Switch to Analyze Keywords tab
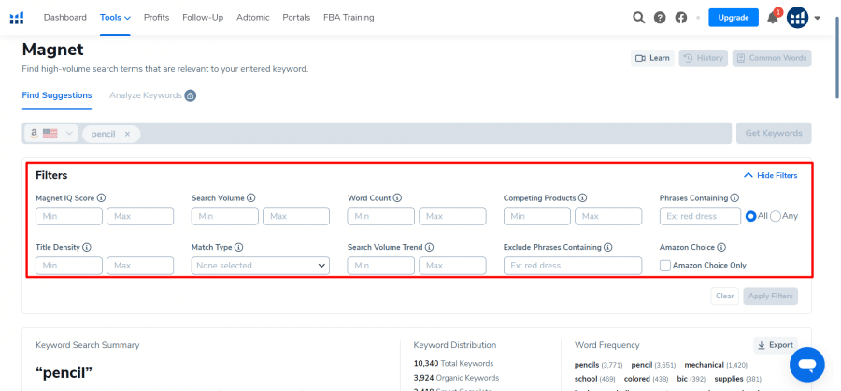841x391 pixels. tap(146, 95)
